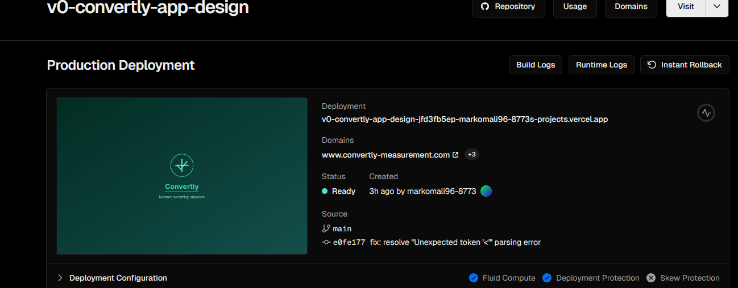This screenshot has width=738, height=288.
Task: Open the dropdown arrow beside Visit
Action: [717, 7]
